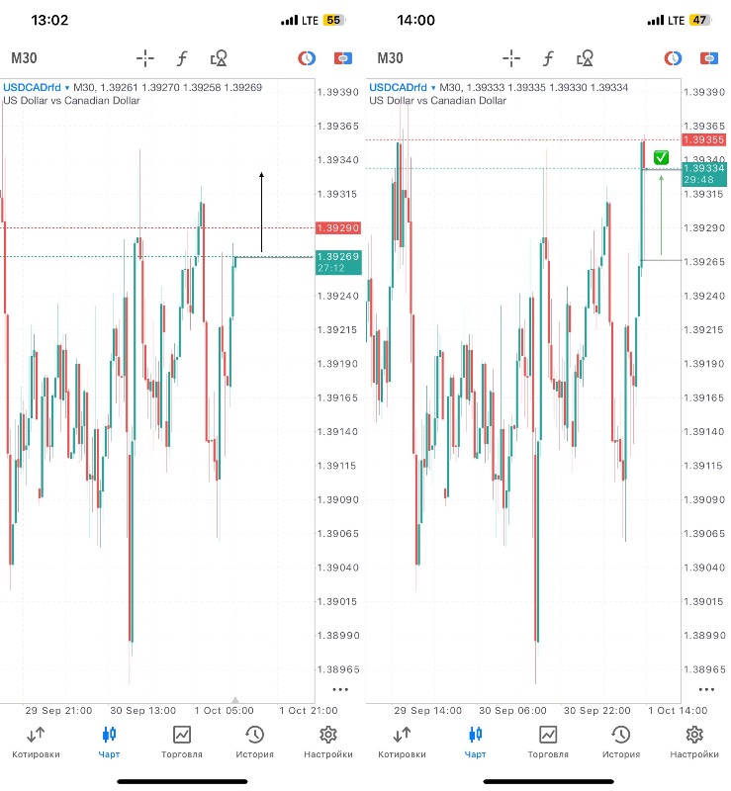Screen dimensions: 731x791
Task: Click green checkmark on right chart
Action: (661, 157)
